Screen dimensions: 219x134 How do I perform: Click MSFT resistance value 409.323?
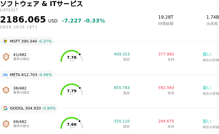click(x=122, y=54)
